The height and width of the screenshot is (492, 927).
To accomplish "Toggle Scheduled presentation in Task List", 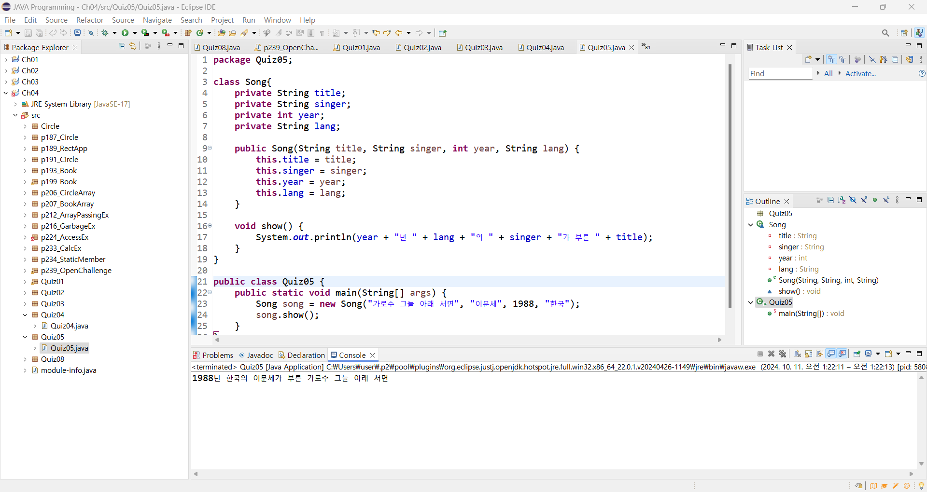I will [x=843, y=59].
